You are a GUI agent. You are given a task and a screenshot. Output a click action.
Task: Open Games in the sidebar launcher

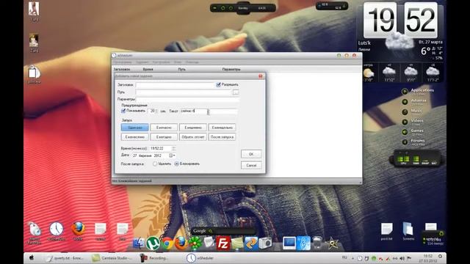pos(413,132)
